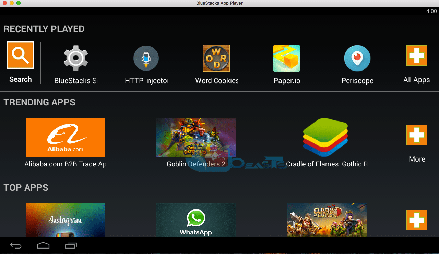Tap the Android Home navigation button

(43, 245)
